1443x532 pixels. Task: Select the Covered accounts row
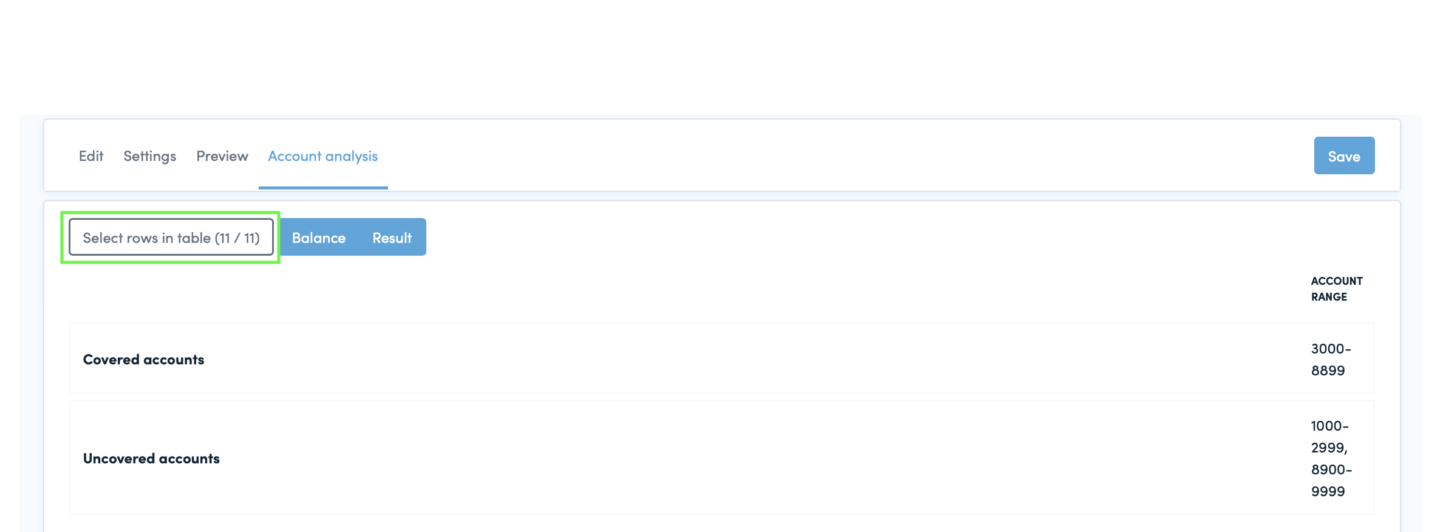pos(722,359)
